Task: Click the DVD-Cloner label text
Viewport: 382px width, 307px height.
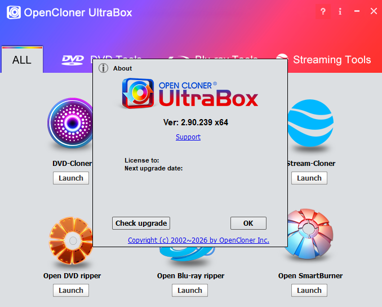Action: [x=72, y=163]
